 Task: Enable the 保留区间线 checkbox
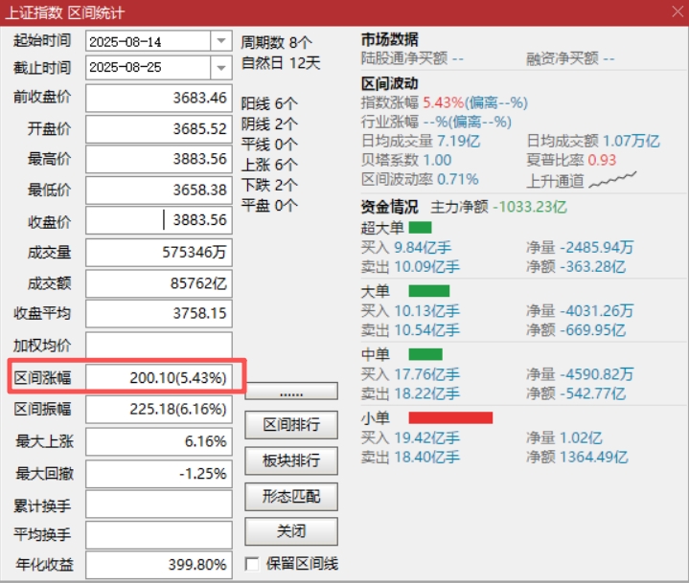point(252,564)
